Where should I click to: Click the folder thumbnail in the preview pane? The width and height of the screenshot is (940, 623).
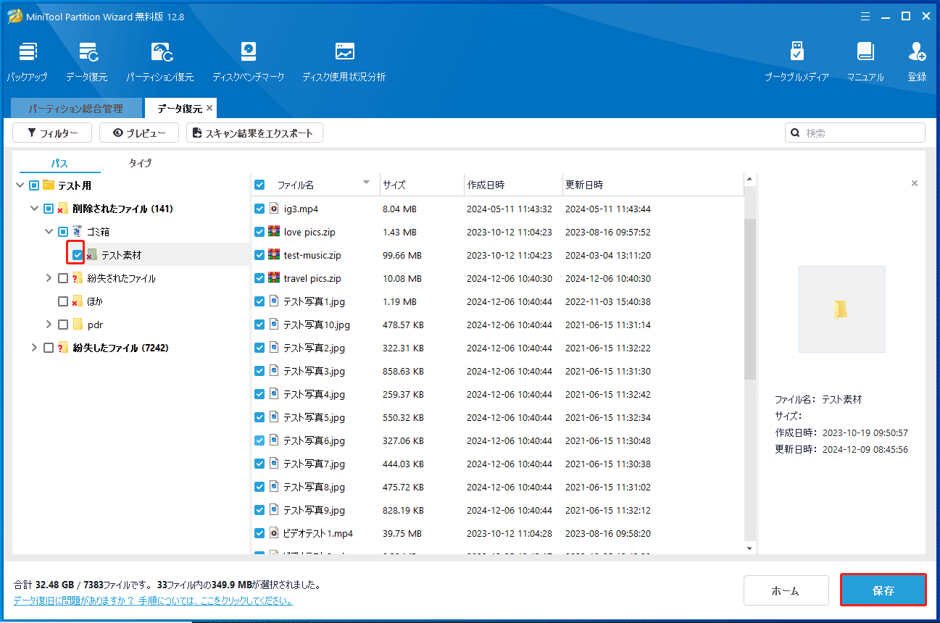[841, 309]
